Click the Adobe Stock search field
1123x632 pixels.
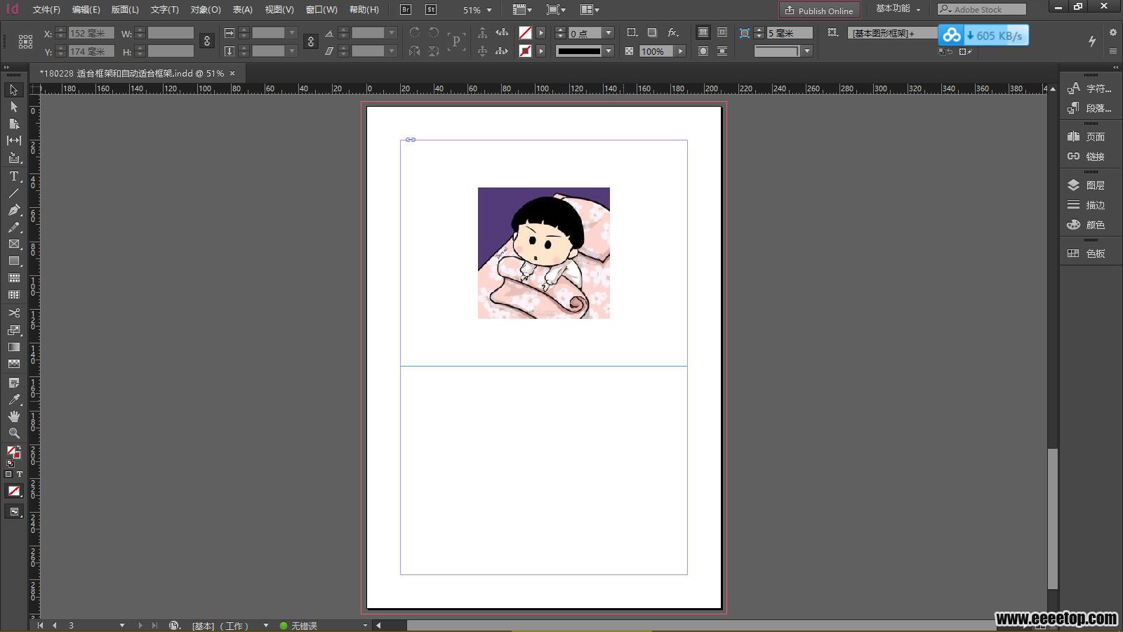click(981, 9)
